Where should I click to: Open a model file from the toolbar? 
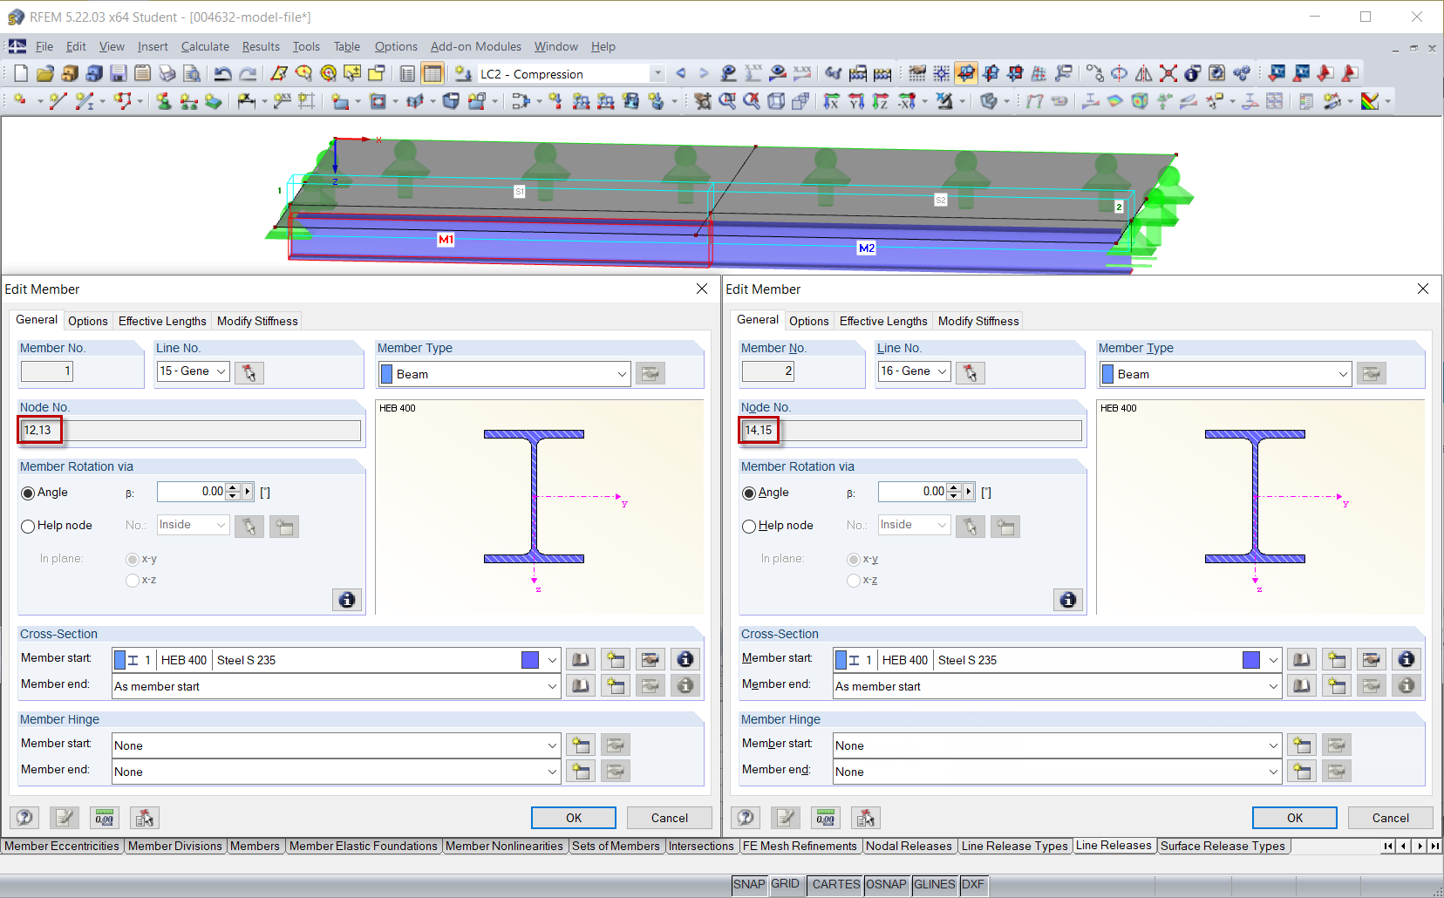click(45, 74)
